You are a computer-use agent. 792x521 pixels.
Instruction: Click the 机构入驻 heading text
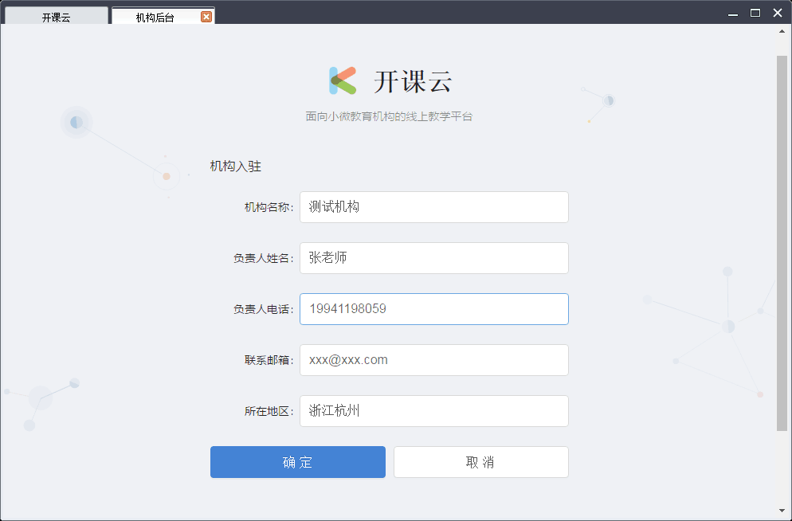pyautogui.click(x=235, y=166)
